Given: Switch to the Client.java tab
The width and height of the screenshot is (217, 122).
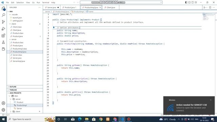Looking at the screenshot, I should point(111,7).
